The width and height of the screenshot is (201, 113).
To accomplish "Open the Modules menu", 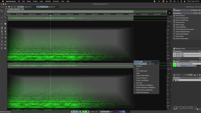I will point(48,1).
